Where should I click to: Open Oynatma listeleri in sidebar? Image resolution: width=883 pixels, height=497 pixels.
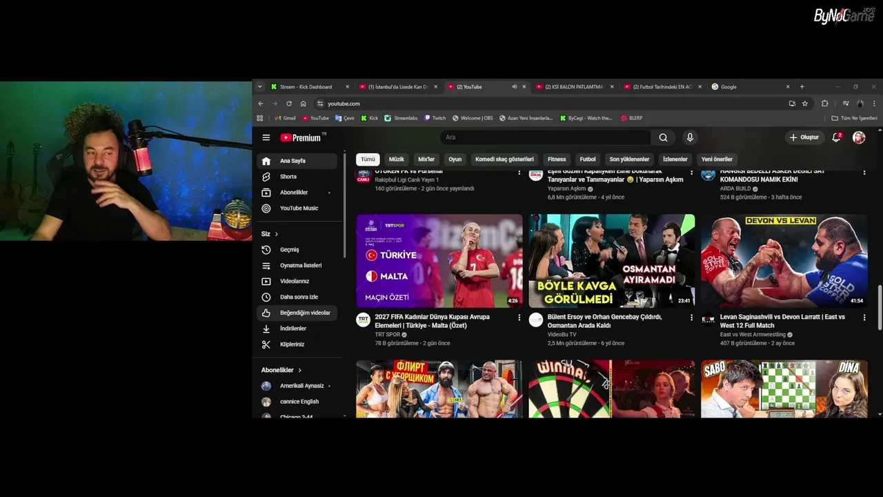pyautogui.click(x=297, y=266)
